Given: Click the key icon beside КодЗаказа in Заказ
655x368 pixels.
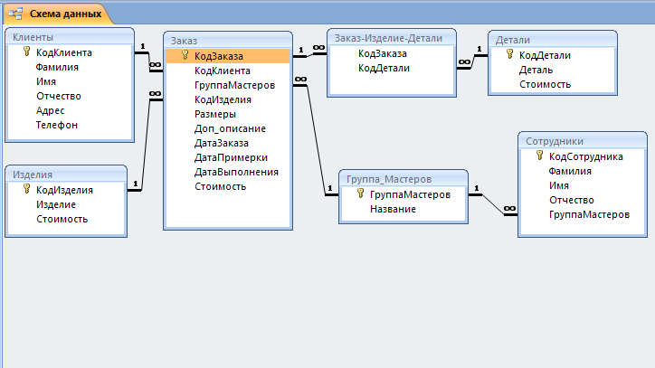Looking at the screenshot, I should (x=185, y=55).
